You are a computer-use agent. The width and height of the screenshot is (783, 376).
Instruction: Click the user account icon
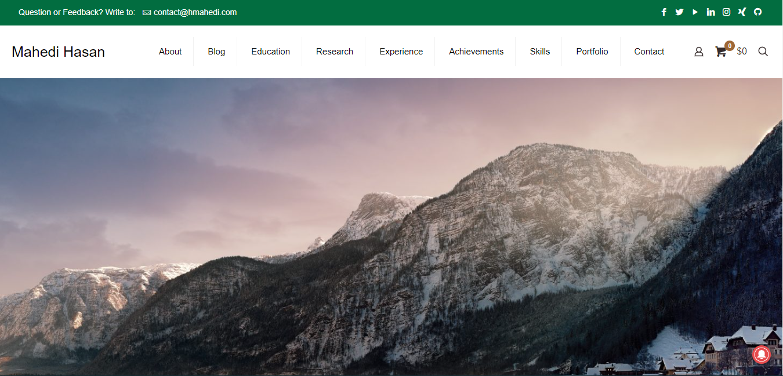(x=698, y=52)
